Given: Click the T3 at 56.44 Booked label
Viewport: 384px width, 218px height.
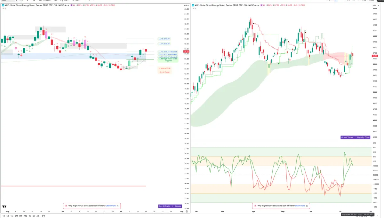Looking at the screenshot, I should click(x=168, y=52).
